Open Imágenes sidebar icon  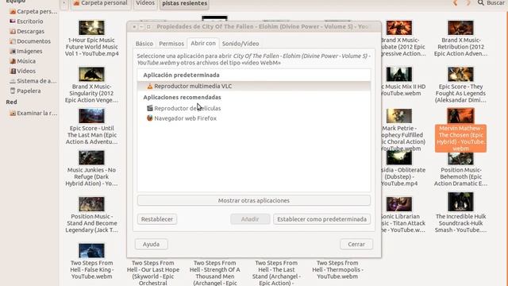coord(13,51)
